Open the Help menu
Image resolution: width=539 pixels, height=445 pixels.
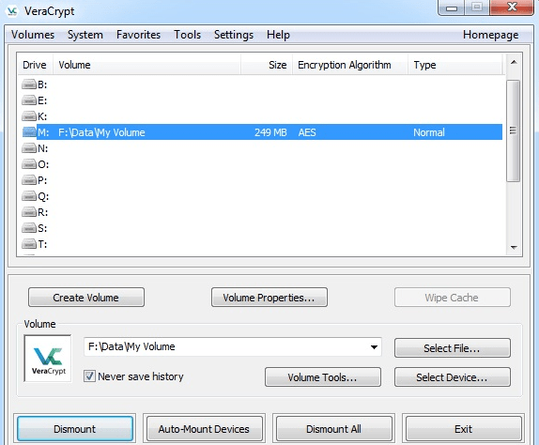279,35
